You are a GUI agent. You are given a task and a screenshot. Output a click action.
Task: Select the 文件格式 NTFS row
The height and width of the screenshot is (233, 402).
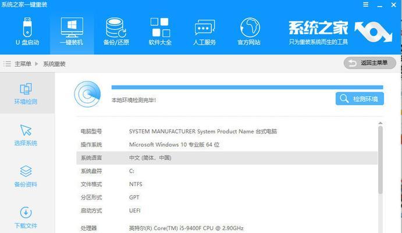click(x=227, y=184)
